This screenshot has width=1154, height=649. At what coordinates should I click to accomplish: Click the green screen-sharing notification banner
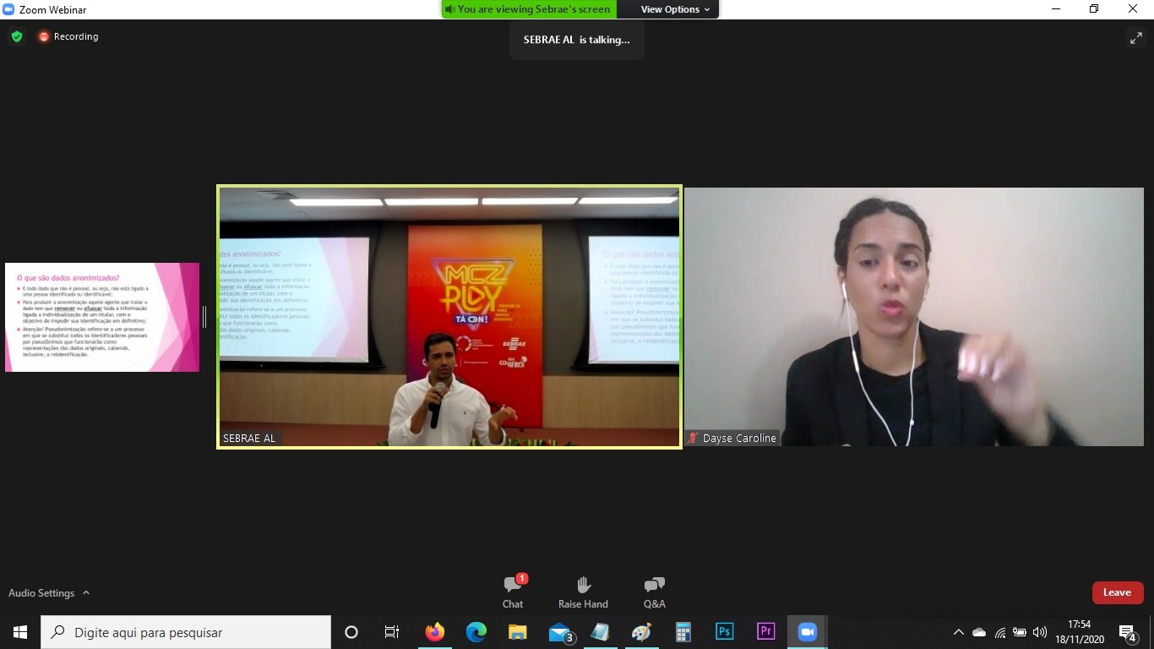click(x=529, y=9)
